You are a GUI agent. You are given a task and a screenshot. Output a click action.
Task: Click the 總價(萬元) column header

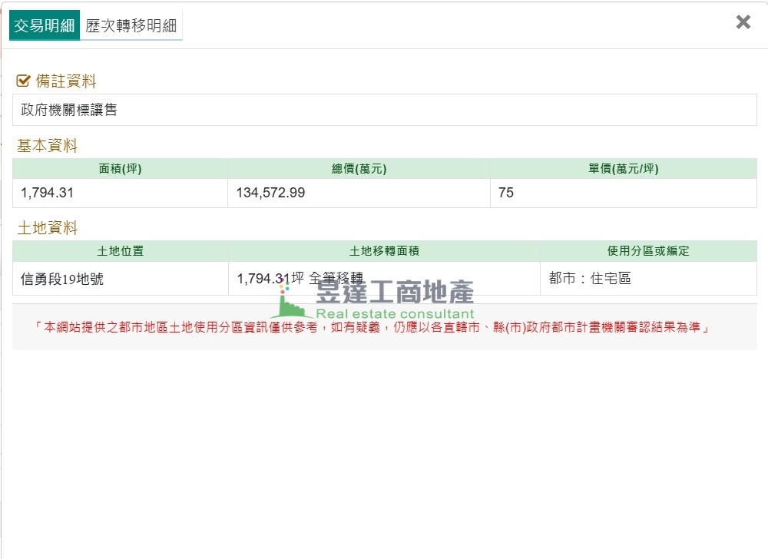tap(359, 169)
